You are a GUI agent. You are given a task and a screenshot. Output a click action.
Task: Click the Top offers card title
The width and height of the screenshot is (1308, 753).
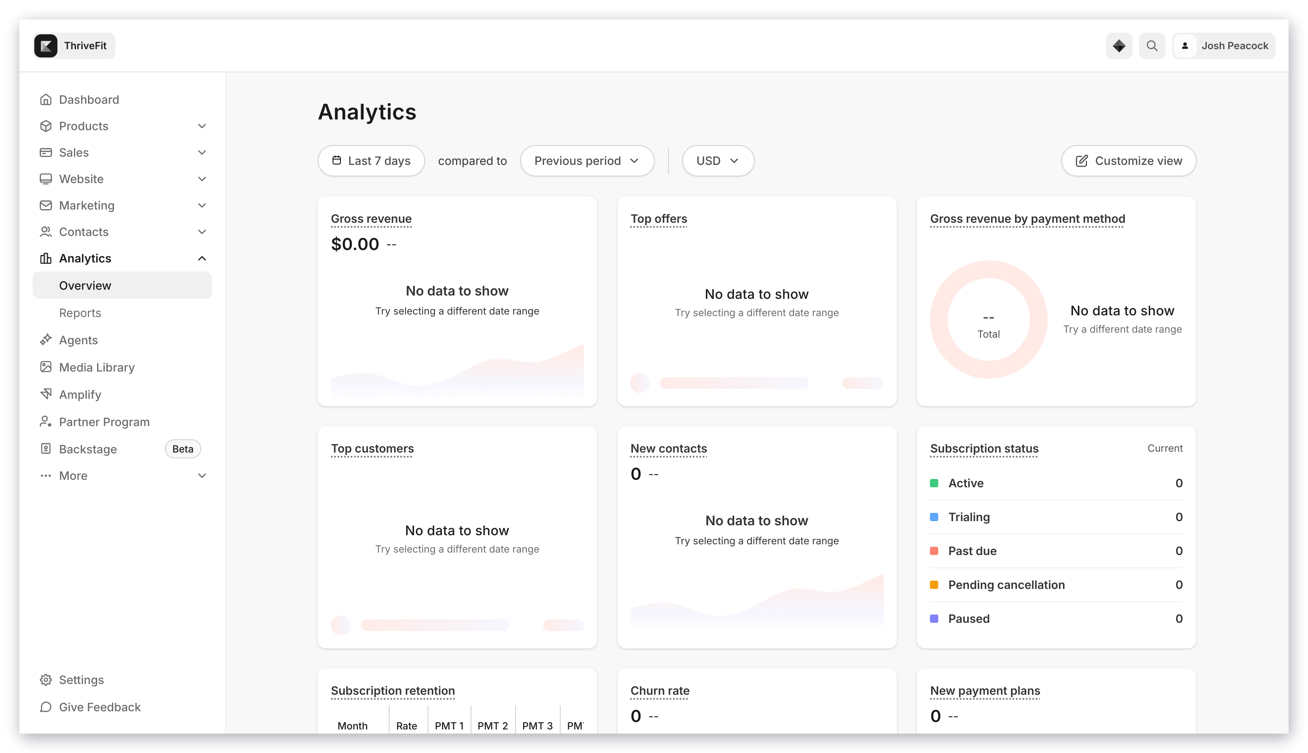coord(659,219)
